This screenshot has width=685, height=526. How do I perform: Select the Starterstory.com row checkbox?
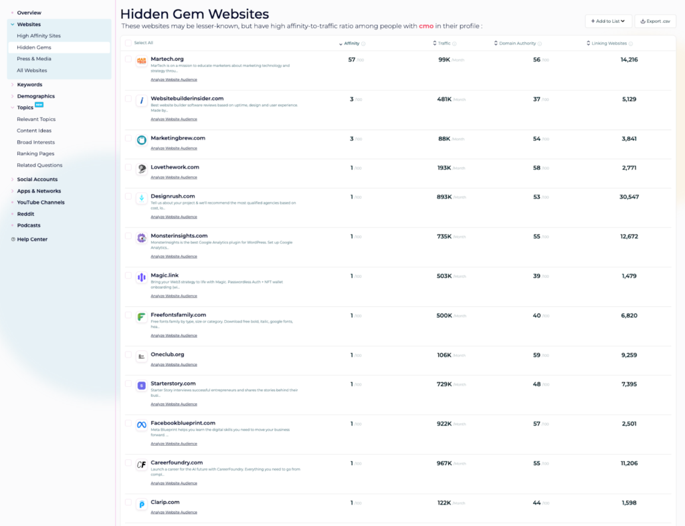pos(128,384)
